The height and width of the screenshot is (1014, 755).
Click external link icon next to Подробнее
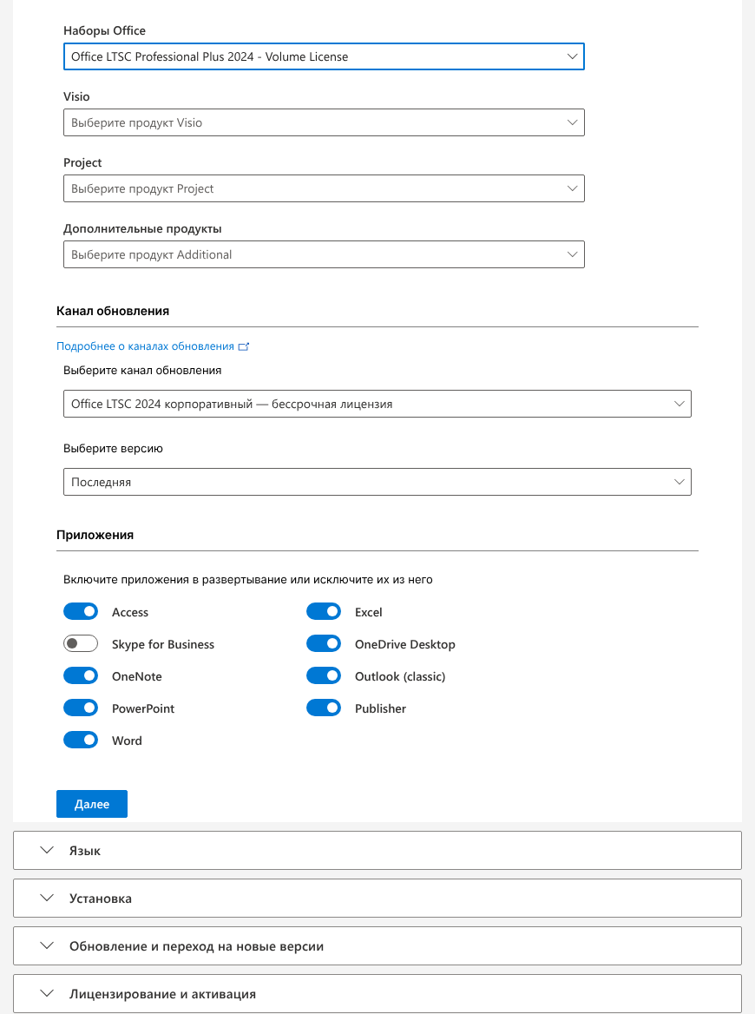point(244,346)
